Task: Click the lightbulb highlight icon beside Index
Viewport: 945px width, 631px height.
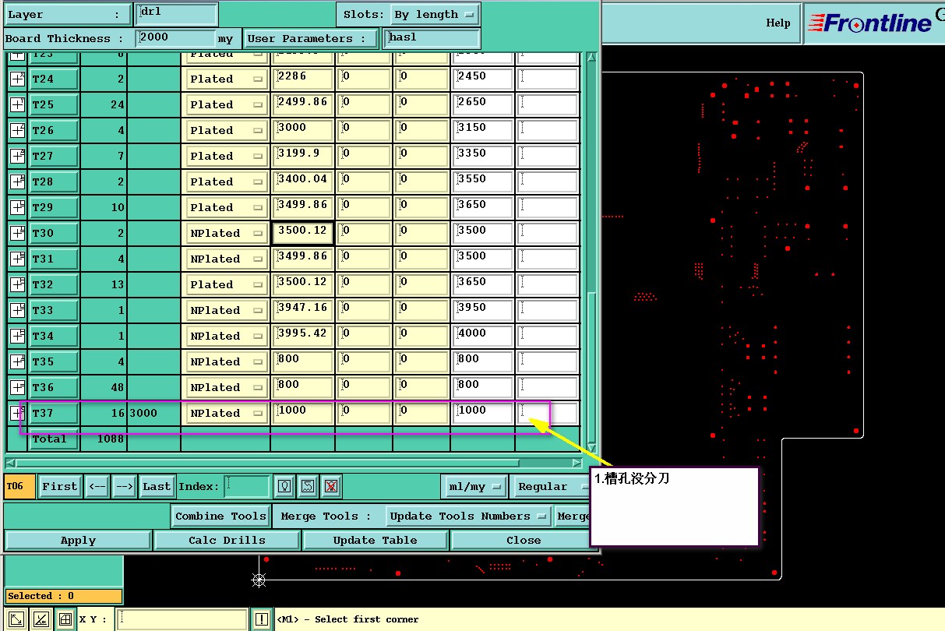Action: pos(286,487)
